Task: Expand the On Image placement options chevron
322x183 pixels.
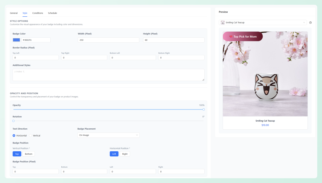Action: tap(137, 135)
